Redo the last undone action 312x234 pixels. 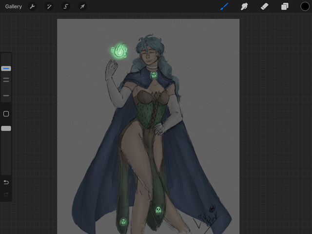(x=6, y=195)
